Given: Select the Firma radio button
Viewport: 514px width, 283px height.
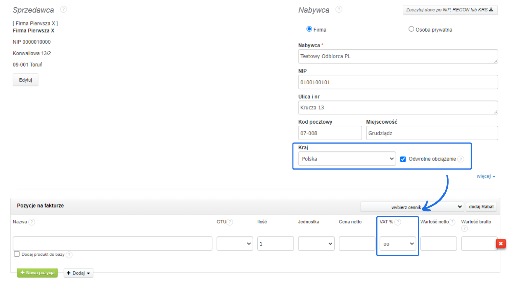Looking at the screenshot, I should tap(309, 29).
